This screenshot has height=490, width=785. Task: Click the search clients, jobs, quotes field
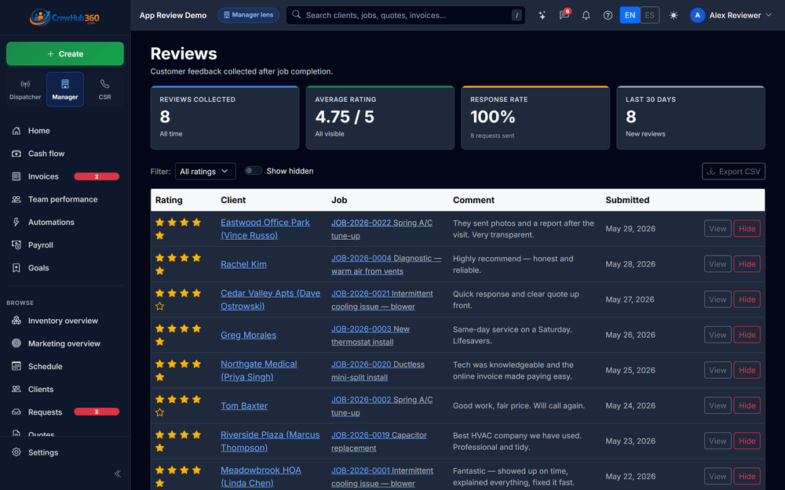point(406,16)
